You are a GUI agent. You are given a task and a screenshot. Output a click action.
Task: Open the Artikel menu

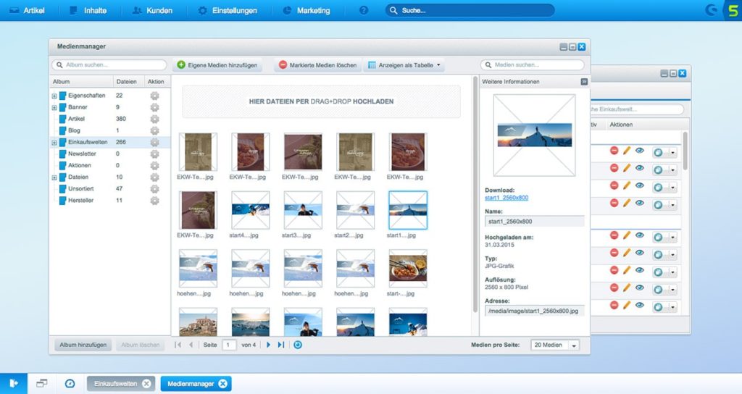[x=27, y=10]
